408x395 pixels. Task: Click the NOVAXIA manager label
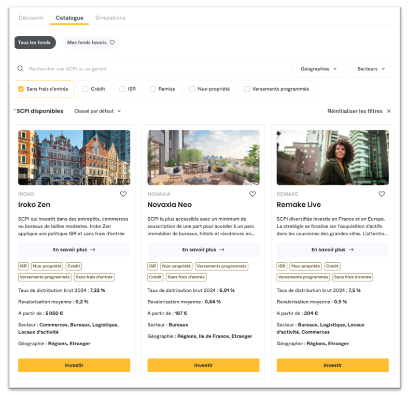159,194
